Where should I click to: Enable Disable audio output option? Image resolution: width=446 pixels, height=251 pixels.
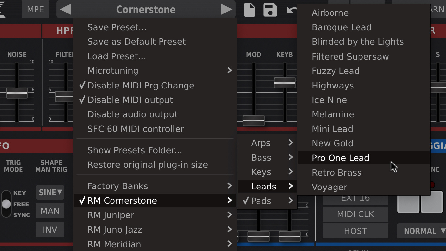pyautogui.click(x=155, y=114)
